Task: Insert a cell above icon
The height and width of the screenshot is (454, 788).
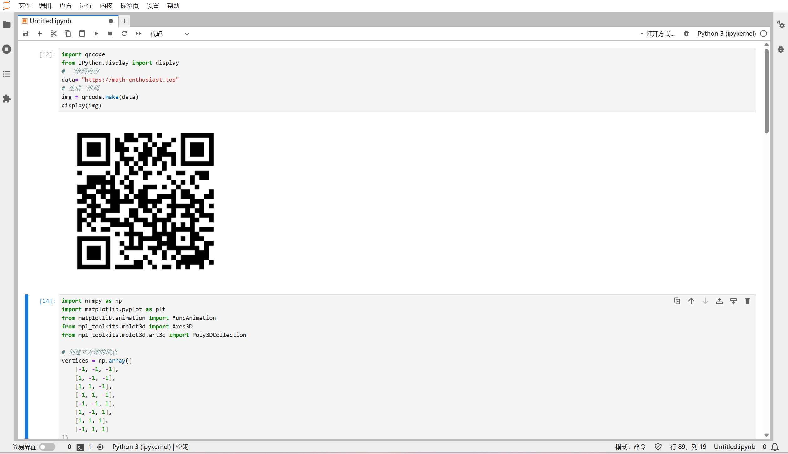Action: coord(719,301)
